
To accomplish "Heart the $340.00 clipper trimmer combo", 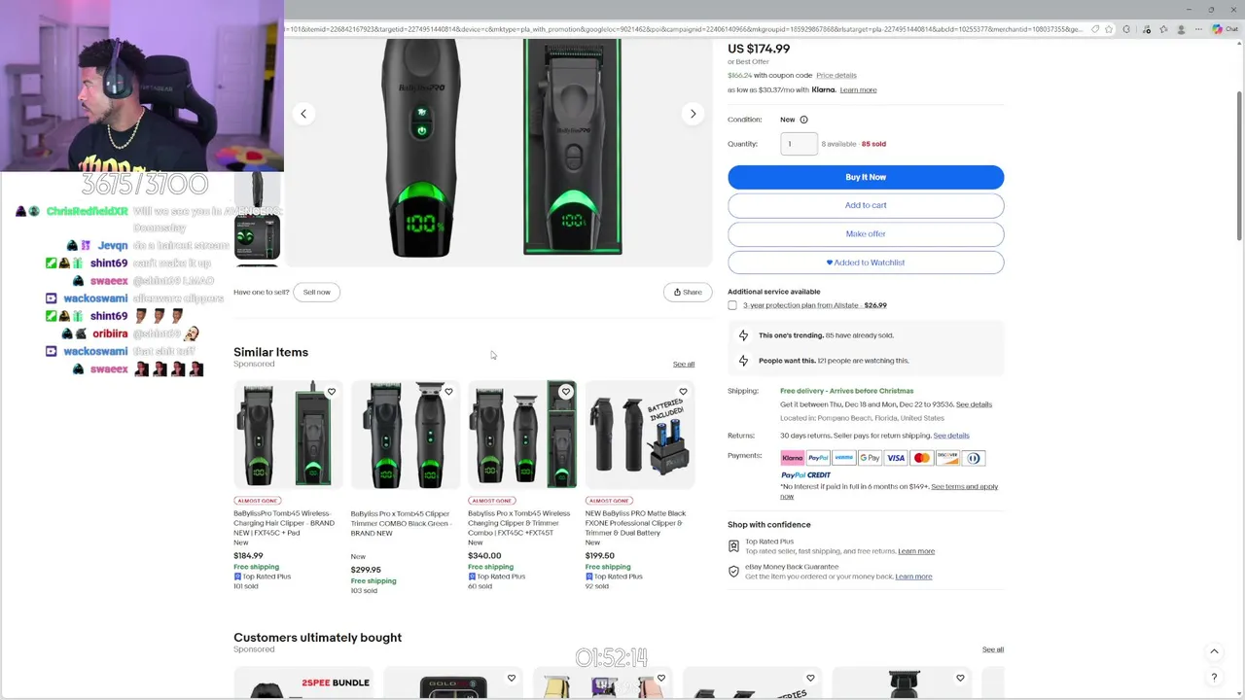I will (x=566, y=392).
